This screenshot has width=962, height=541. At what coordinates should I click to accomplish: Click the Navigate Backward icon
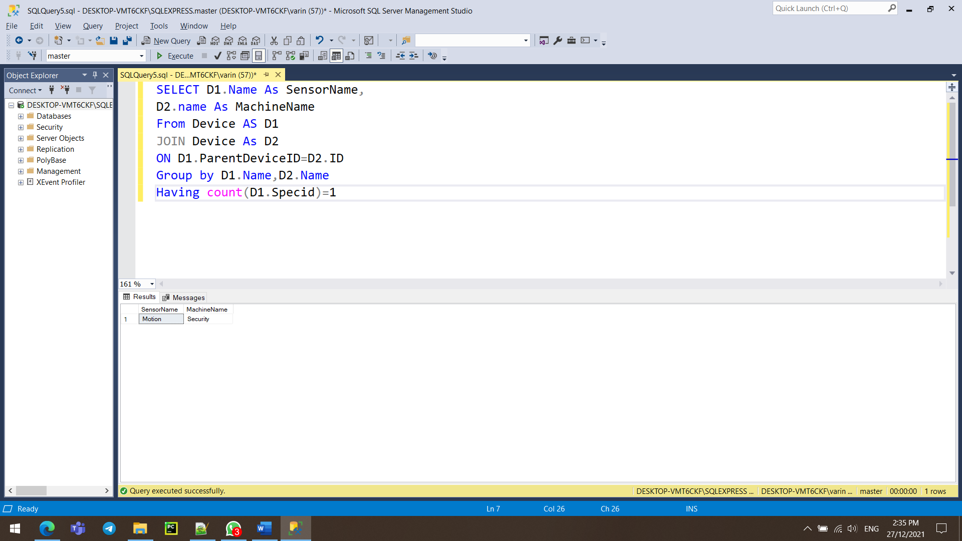tap(19, 41)
